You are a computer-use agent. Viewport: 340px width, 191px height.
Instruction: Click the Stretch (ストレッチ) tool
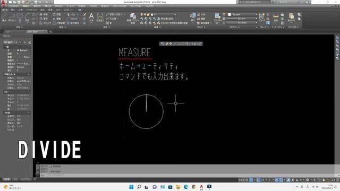[x=45, y=23]
